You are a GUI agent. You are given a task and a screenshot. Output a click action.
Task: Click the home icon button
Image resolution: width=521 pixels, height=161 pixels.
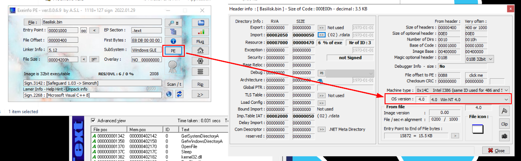(x=200, y=51)
